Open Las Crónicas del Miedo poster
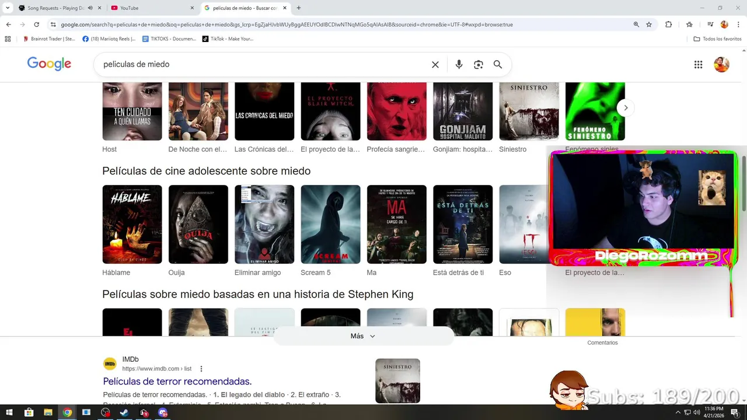Image resolution: width=747 pixels, height=420 pixels. point(264,111)
